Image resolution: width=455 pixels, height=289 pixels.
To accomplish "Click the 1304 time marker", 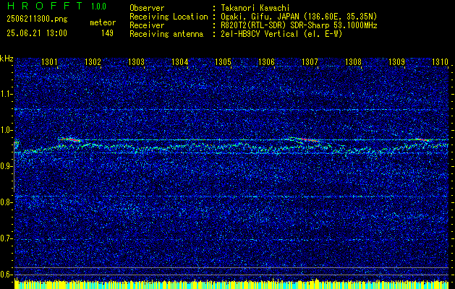I will pyautogui.click(x=179, y=61).
